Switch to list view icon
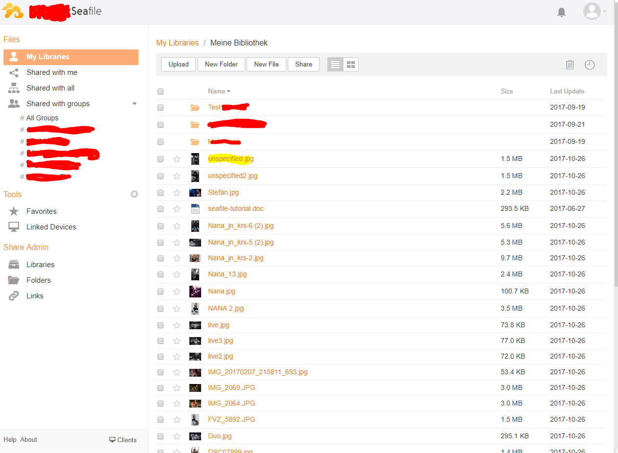Image resolution: width=618 pixels, height=453 pixels. click(x=335, y=65)
